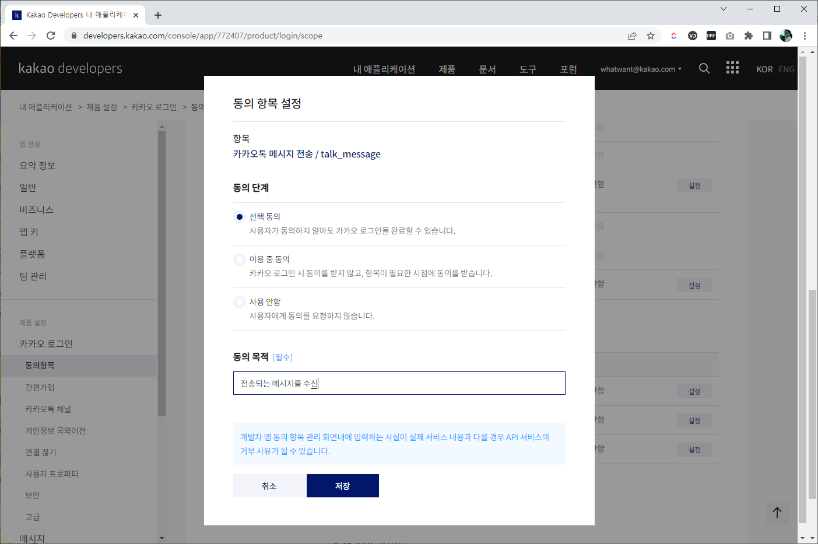
Task: Select the 사용 안함 radio option
Action: [239, 302]
